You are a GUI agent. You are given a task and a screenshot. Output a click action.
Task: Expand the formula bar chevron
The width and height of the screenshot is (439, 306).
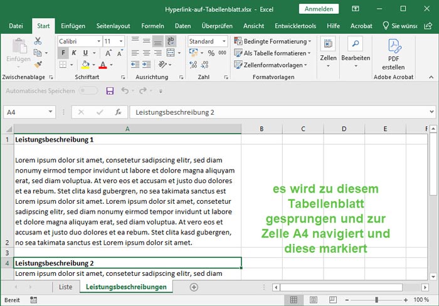click(x=431, y=112)
